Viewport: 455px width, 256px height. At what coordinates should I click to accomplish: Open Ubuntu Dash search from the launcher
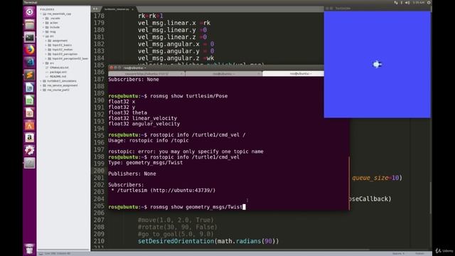[29, 12]
